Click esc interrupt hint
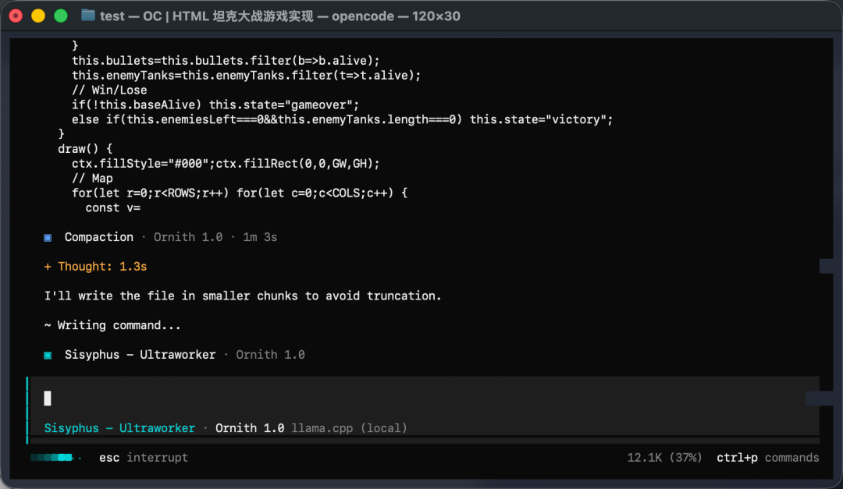 click(x=144, y=458)
